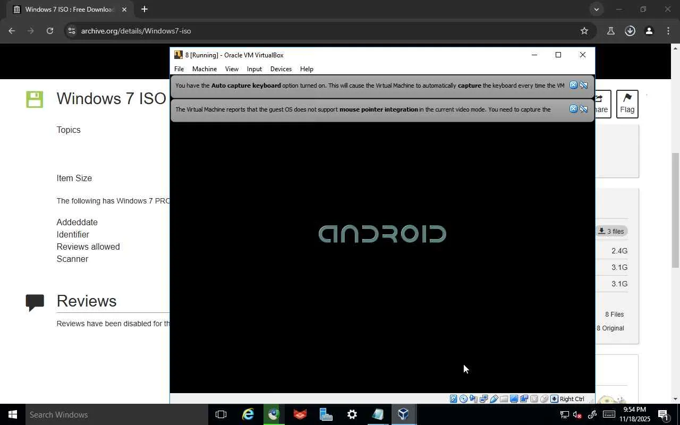Click the display status icon in VirtualBox
The height and width of the screenshot is (425, 680).
pyautogui.click(x=514, y=399)
